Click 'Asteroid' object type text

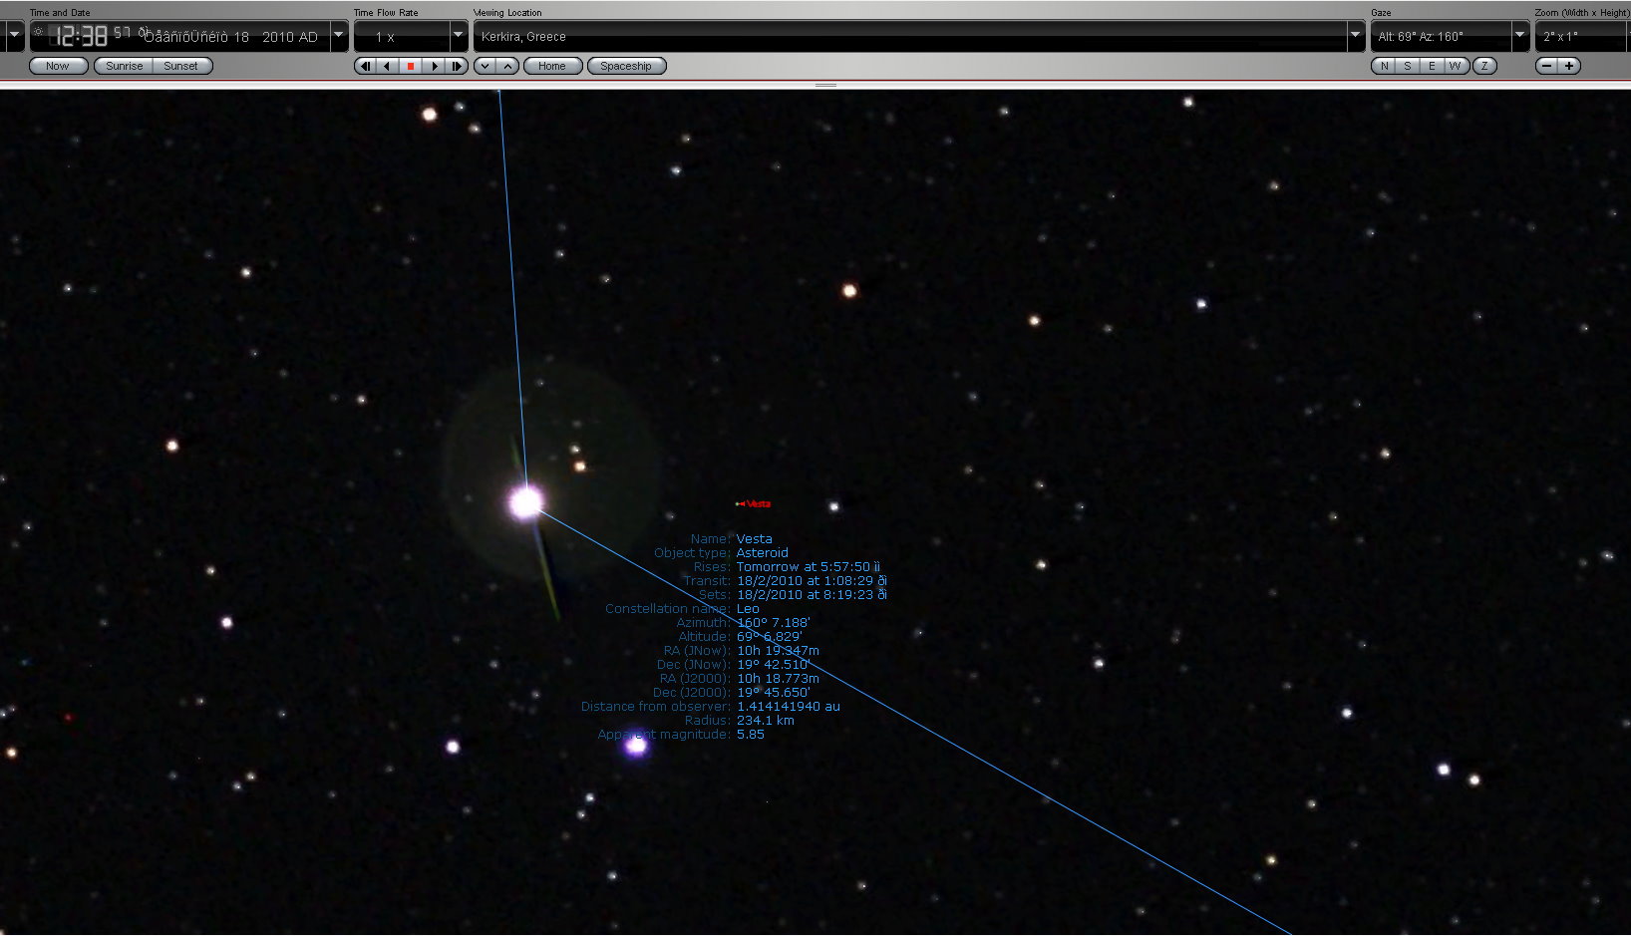763,553
